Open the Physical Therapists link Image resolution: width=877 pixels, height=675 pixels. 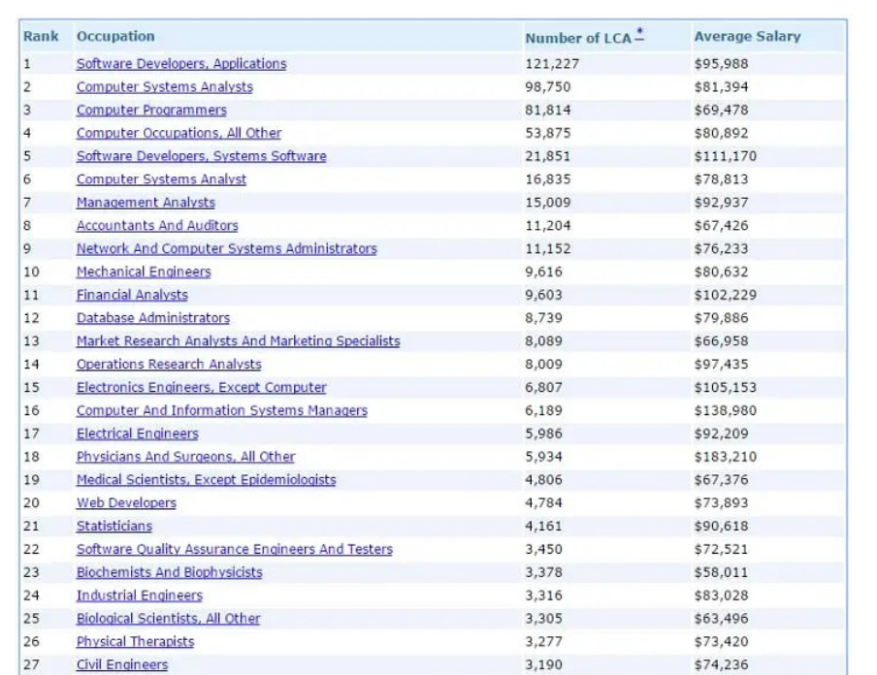click(135, 642)
